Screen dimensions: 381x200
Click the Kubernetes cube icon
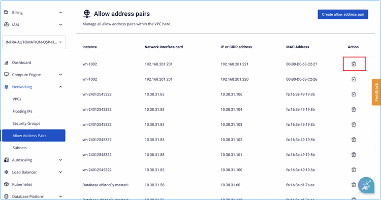6,184
